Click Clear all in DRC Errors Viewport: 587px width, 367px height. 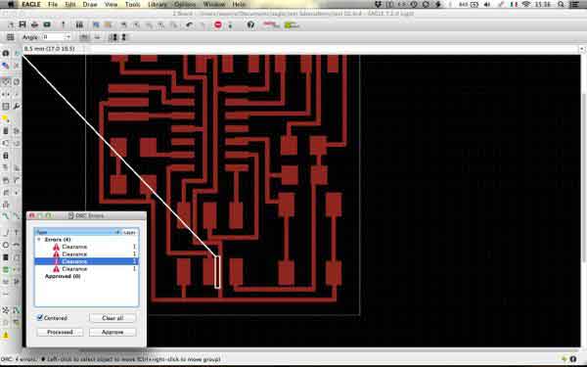113,318
